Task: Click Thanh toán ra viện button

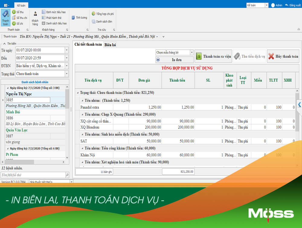Action: [x=213, y=56]
